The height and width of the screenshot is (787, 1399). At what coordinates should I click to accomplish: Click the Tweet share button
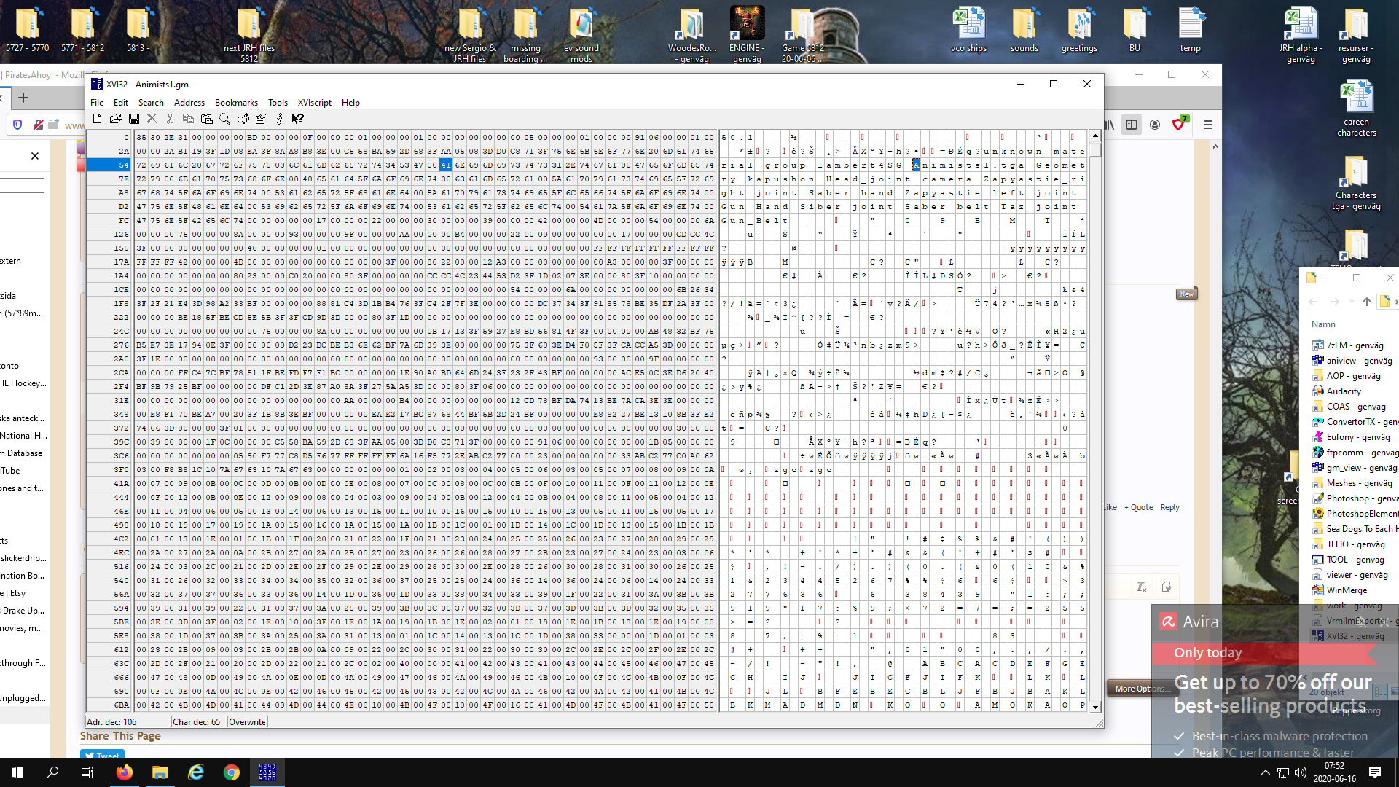tap(102, 754)
